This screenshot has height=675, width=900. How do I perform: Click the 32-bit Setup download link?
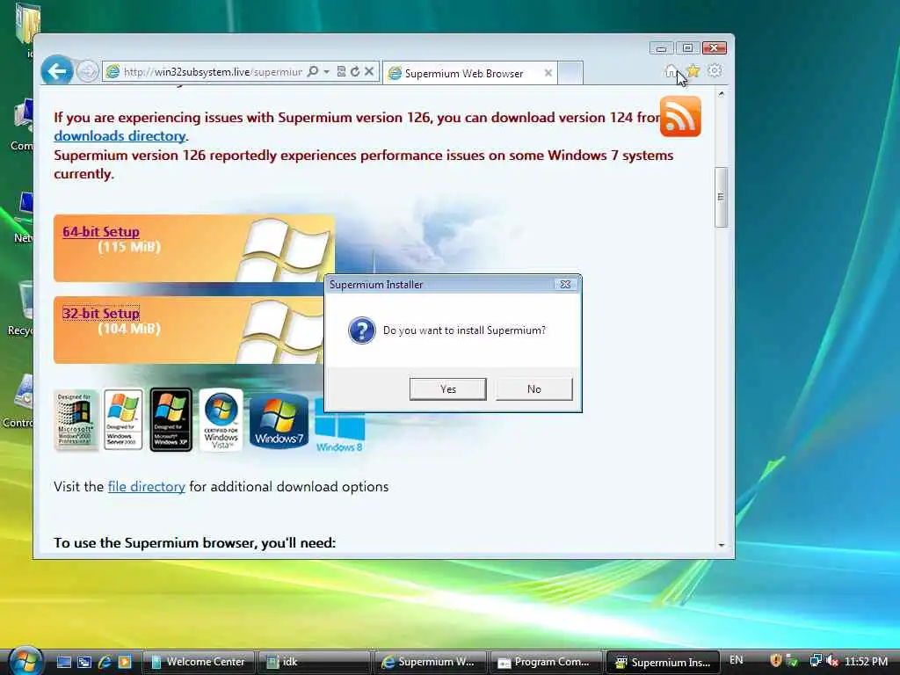coord(101,314)
